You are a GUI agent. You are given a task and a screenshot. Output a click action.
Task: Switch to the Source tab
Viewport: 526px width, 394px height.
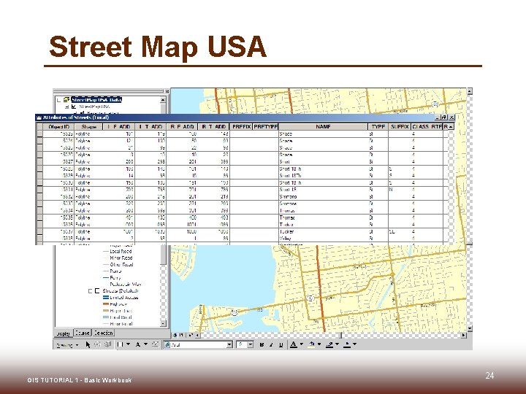pos(82,333)
